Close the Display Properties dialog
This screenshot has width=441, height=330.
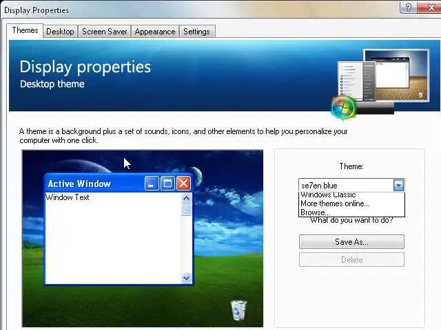(430, 7)
